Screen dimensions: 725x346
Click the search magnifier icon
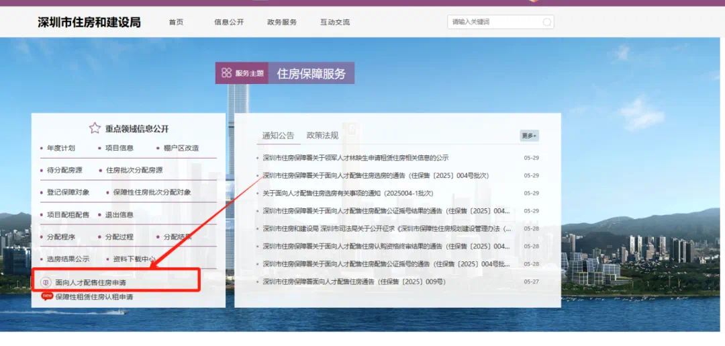point(546,22)
